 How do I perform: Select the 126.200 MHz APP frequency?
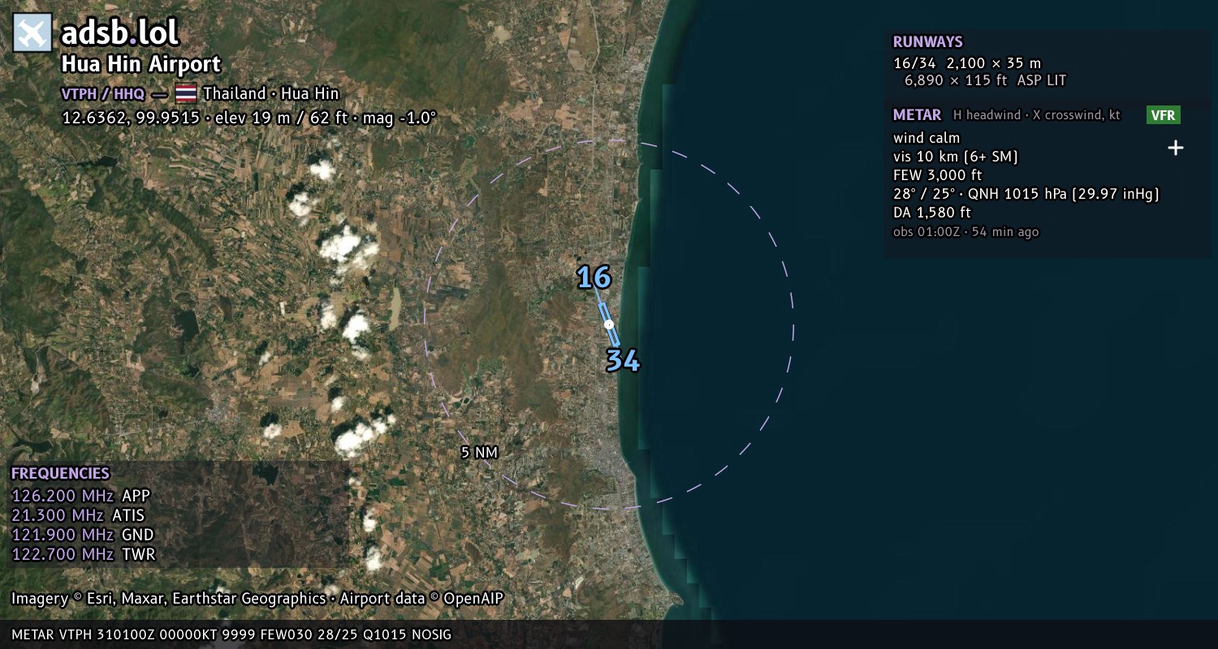tap(80, 496)
